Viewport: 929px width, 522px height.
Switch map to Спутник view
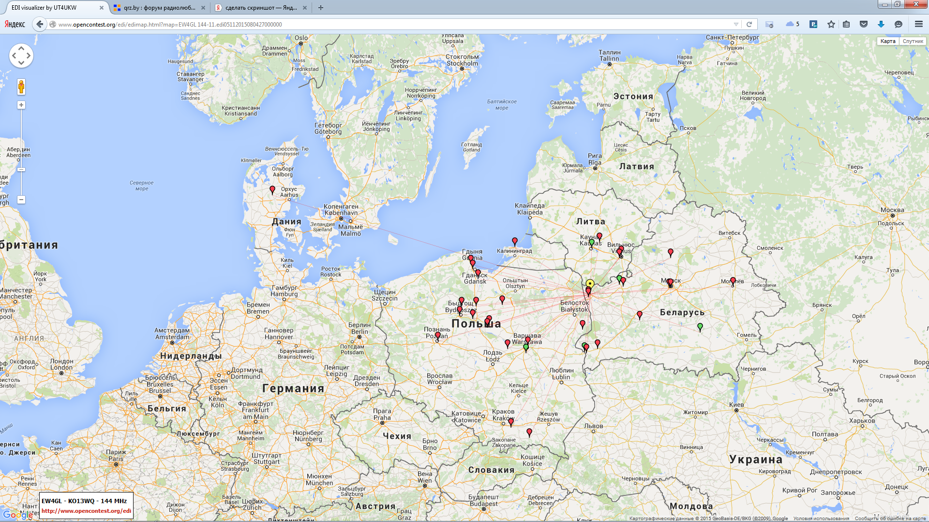913,41
